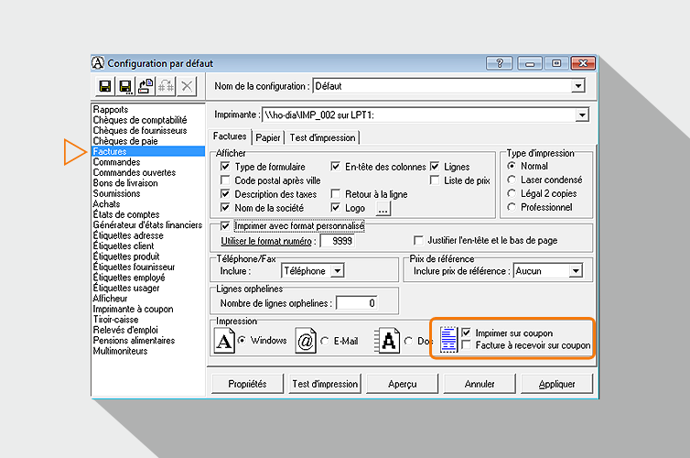Click the E-Mail @ icon

(x=306, y=341)
